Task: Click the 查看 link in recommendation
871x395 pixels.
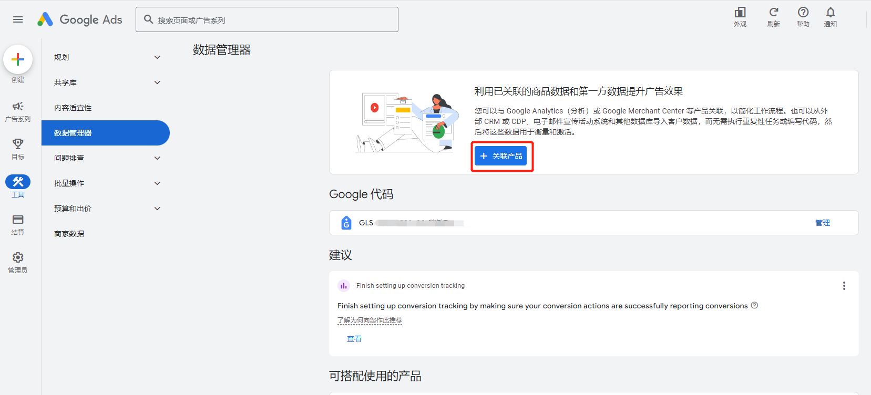Action: pos(354,339)
